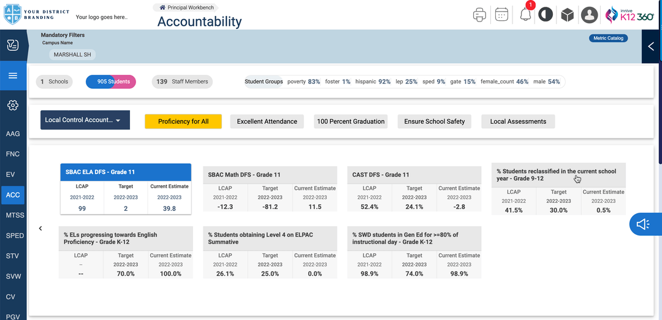662x320 pixels.
Task: Go to previous cards with left arrow
Action: click(x=40, y=229)
